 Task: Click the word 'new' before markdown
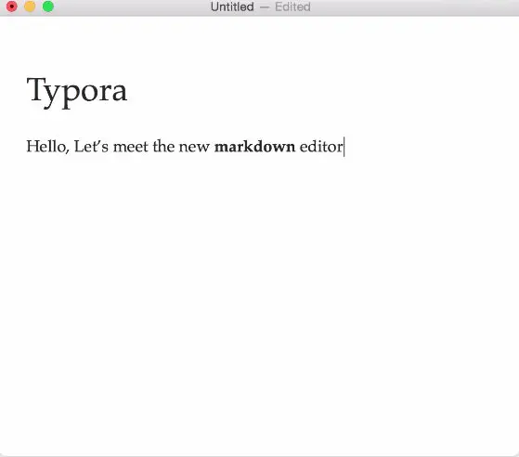(x=194, y=147)
